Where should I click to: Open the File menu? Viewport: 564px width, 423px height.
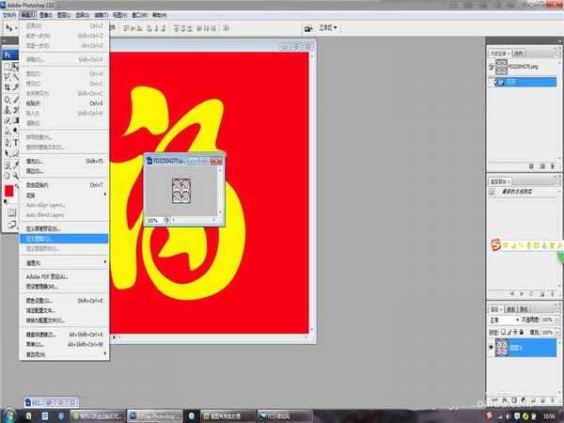pyautogui.click(x=12, y=16)
